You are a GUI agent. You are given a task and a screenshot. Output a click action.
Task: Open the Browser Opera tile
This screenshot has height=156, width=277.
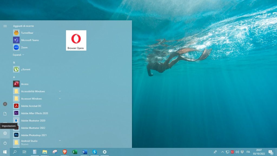(x=76, y=40)
